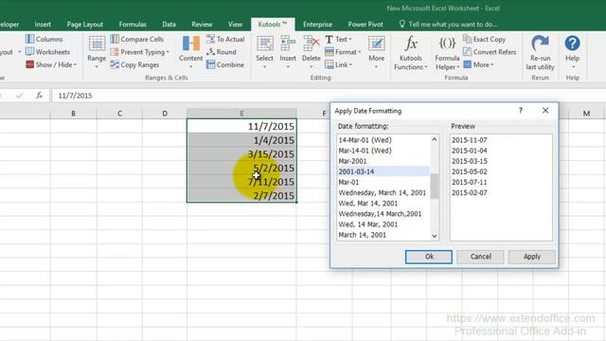606x341 pixels.
Task: Click Convert Refers tool
Action: point(490,52)
